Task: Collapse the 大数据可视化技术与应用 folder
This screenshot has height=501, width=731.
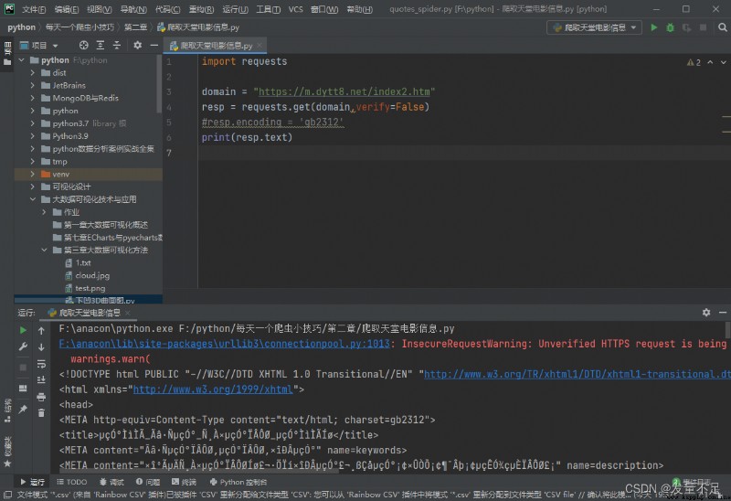Action: point(32,199)
